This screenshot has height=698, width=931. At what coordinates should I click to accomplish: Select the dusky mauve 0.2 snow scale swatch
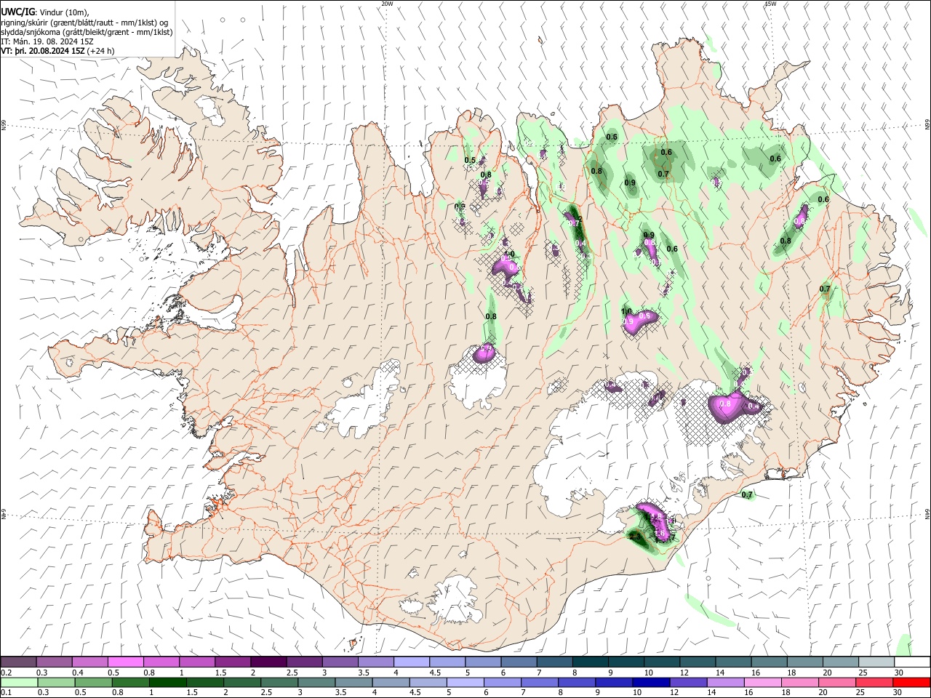(x=18, y=662)
